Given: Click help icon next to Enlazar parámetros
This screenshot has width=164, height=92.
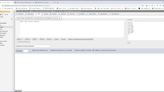Looking at the screenshot, I should click(x=29, y=42).
